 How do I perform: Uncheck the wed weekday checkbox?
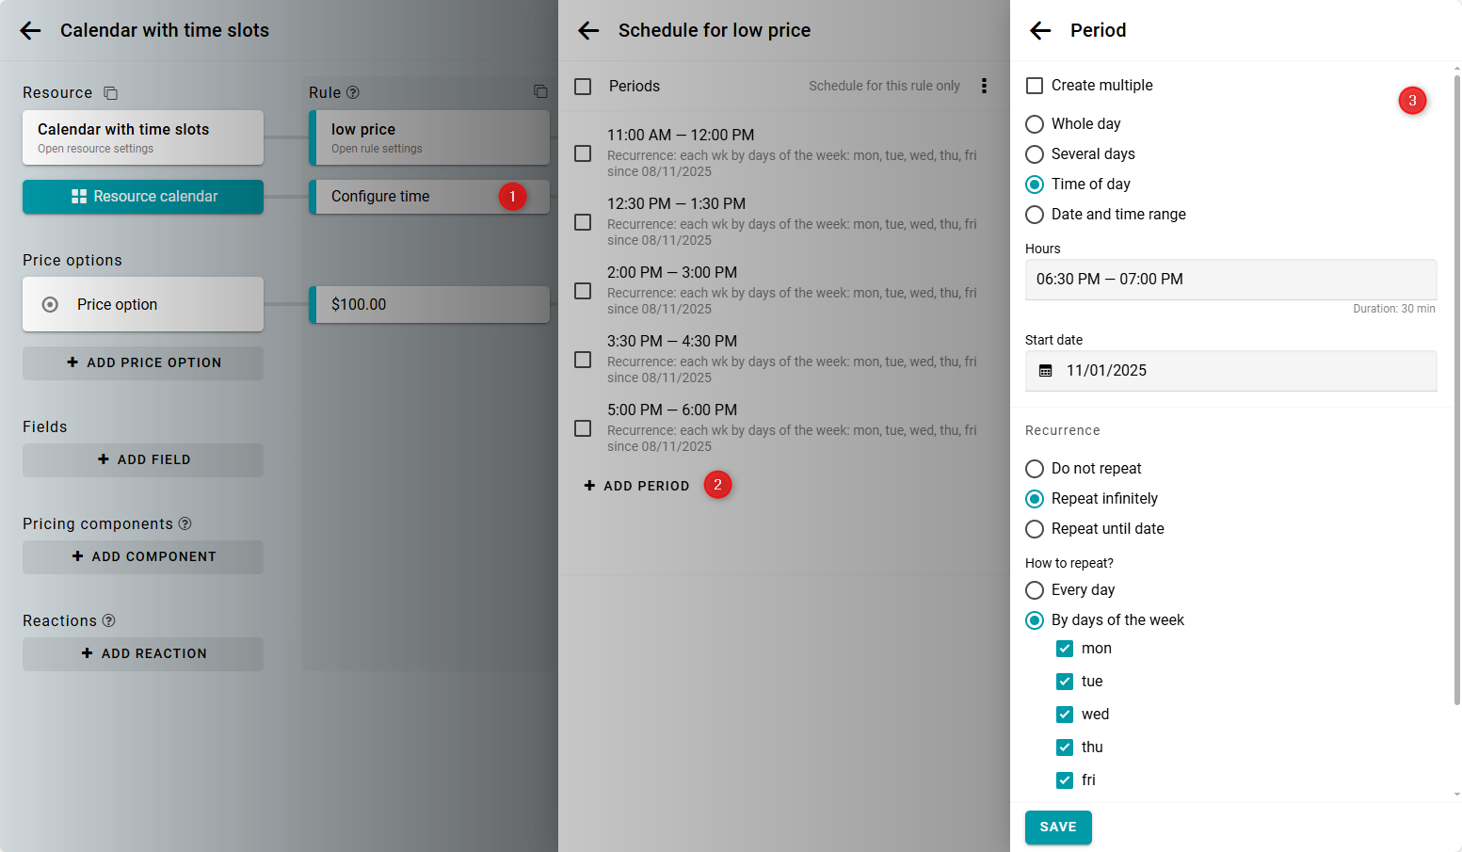coord(1065,715)
